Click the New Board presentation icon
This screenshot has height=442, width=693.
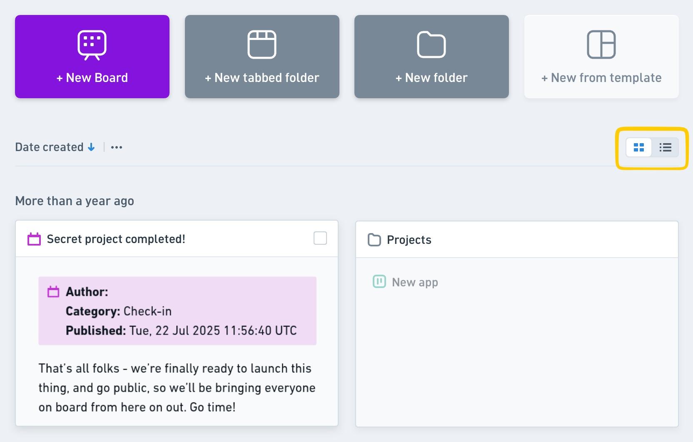pos(92,45)
